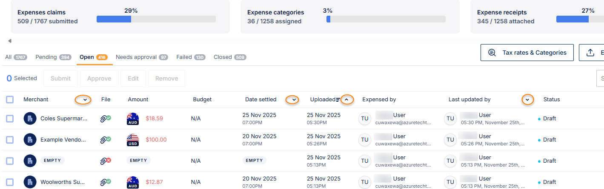Click the Australian flag AUD icon for $18.59

pyautogui.click(x=133, y=119)
